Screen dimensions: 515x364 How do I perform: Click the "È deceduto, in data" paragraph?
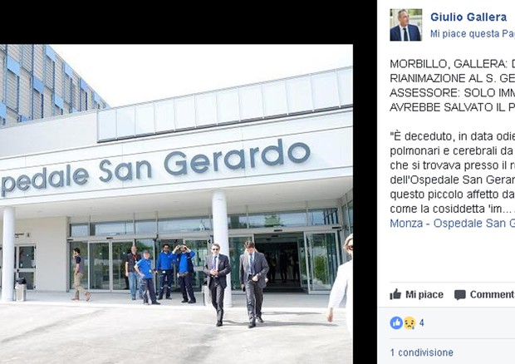pos(452,172)
